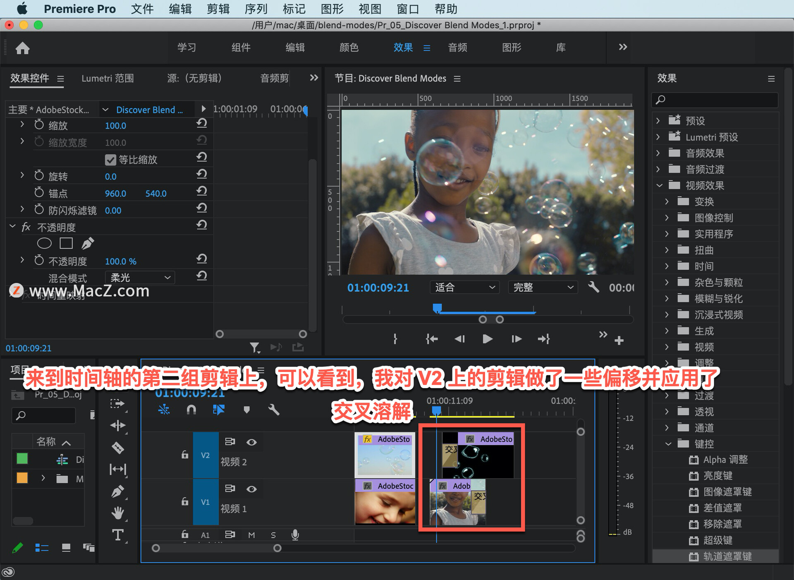Go to Out point in program monitor
Viewport: 794px width, 580px height.
coord(543,339)
